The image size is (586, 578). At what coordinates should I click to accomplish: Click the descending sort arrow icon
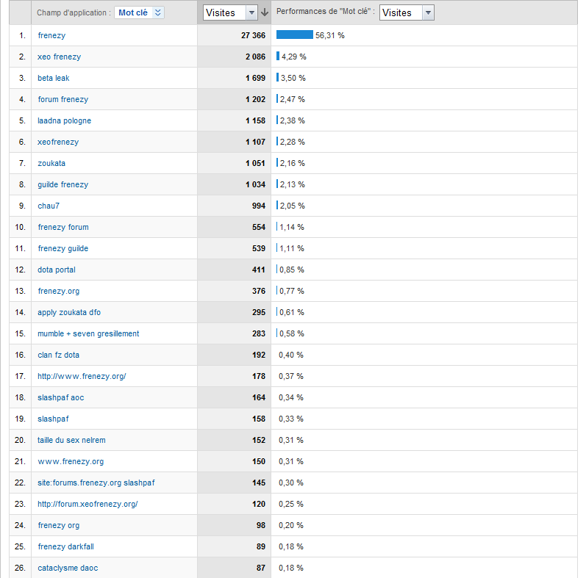265,12
